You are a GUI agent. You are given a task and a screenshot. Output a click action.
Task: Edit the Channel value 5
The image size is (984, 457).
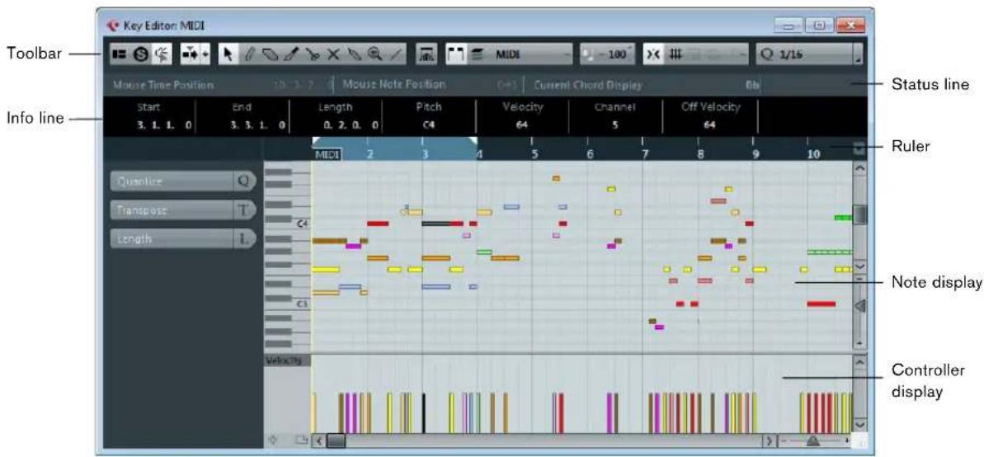tap(615, 125)
